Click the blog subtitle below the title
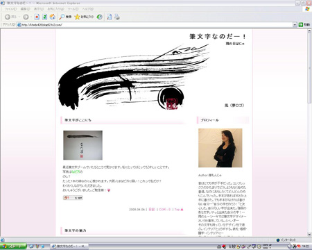 click(x=235, y=44)
